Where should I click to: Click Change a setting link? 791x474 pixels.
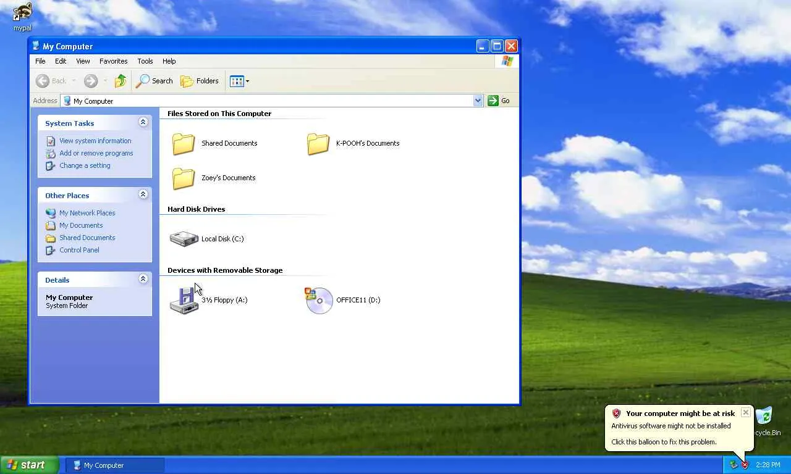coord(85,165)
